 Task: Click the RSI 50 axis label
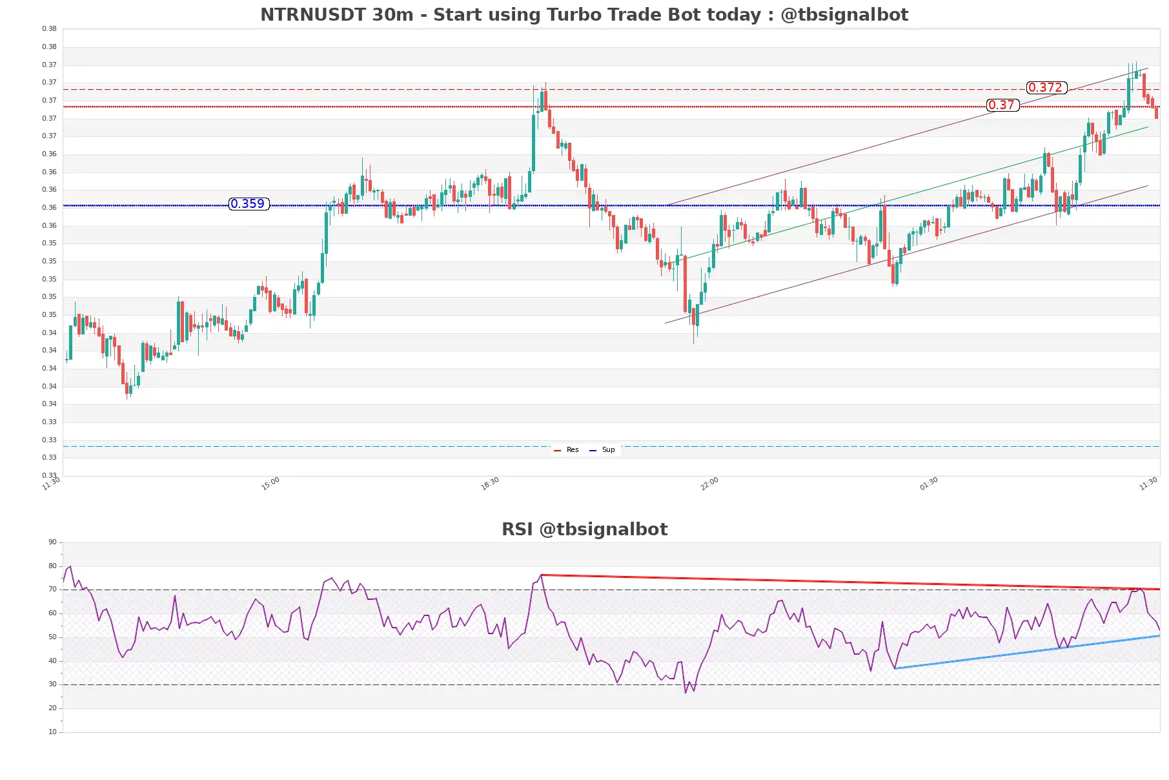tap(52, 637)
